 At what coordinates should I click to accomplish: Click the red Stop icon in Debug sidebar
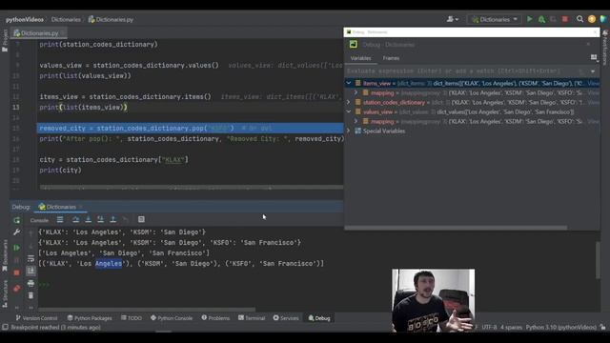17,273
